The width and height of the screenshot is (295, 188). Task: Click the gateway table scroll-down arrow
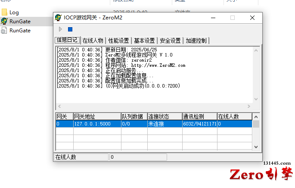point(256,147)
